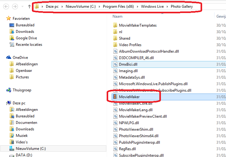The width and height of the screenshot is (226, 157).
Task: Select OneDrive in navigation pane
Action: point(20,58)
